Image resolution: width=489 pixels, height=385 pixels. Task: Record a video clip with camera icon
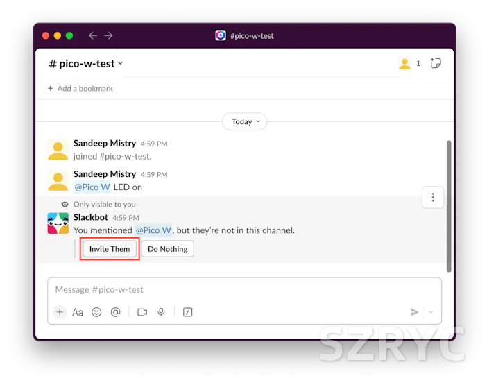[x=142, y=312]
